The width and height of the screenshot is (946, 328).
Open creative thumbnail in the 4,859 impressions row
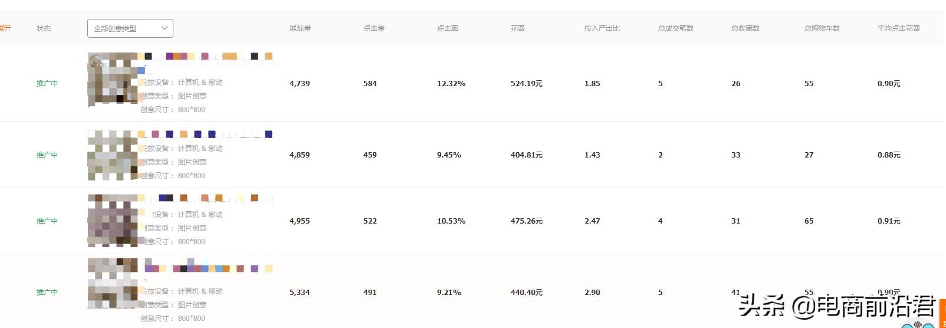pyautogui.click(x=113, y=155)
